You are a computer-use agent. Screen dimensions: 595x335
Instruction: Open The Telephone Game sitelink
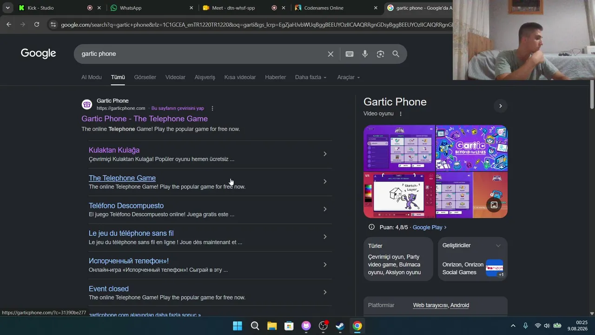click(x=122, y=178)
